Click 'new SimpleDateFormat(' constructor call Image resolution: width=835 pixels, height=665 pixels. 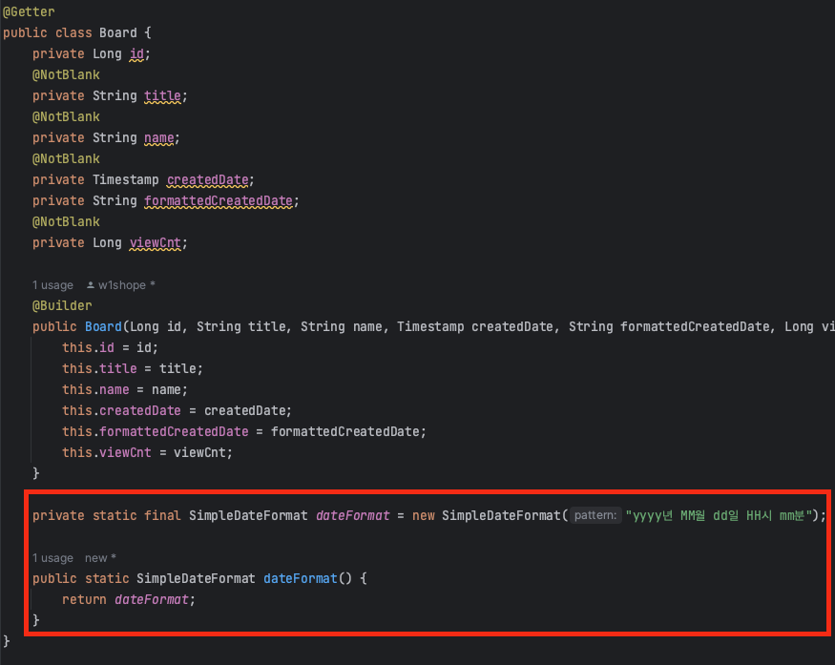click(x=491, y=516)
